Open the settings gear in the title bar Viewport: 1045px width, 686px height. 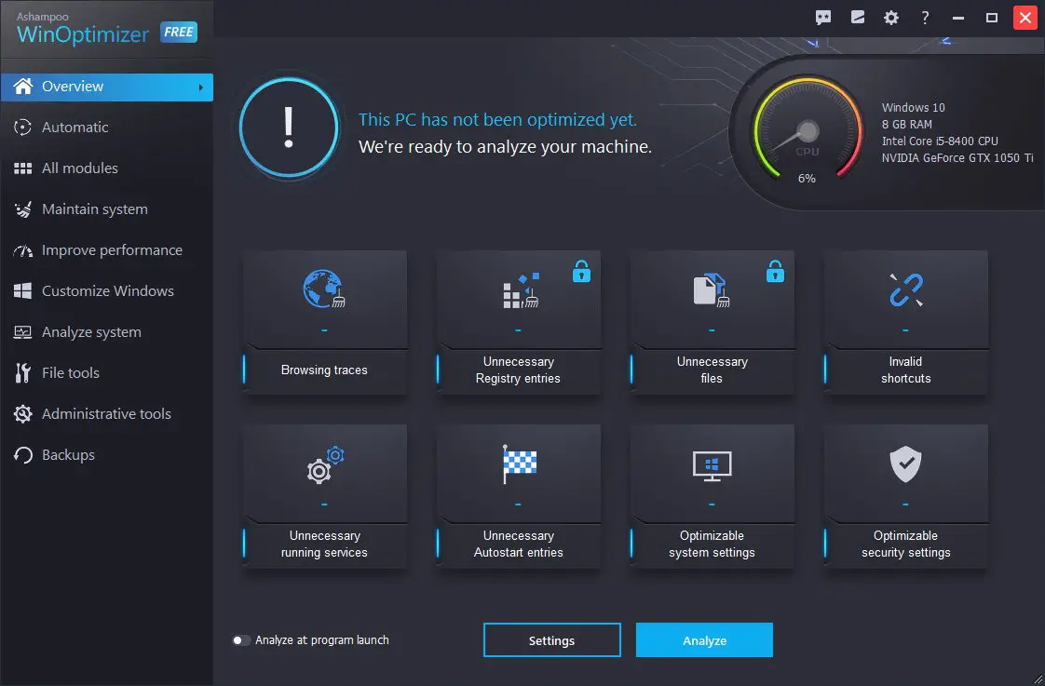[x=891, y=17]
